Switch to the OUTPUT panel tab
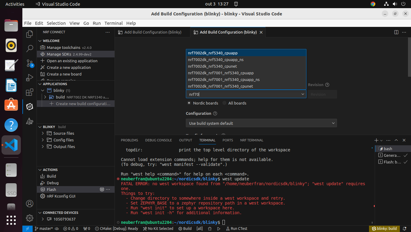Viewport: 411px width, 232px height. pyautogui.click(x=186, y=140)
